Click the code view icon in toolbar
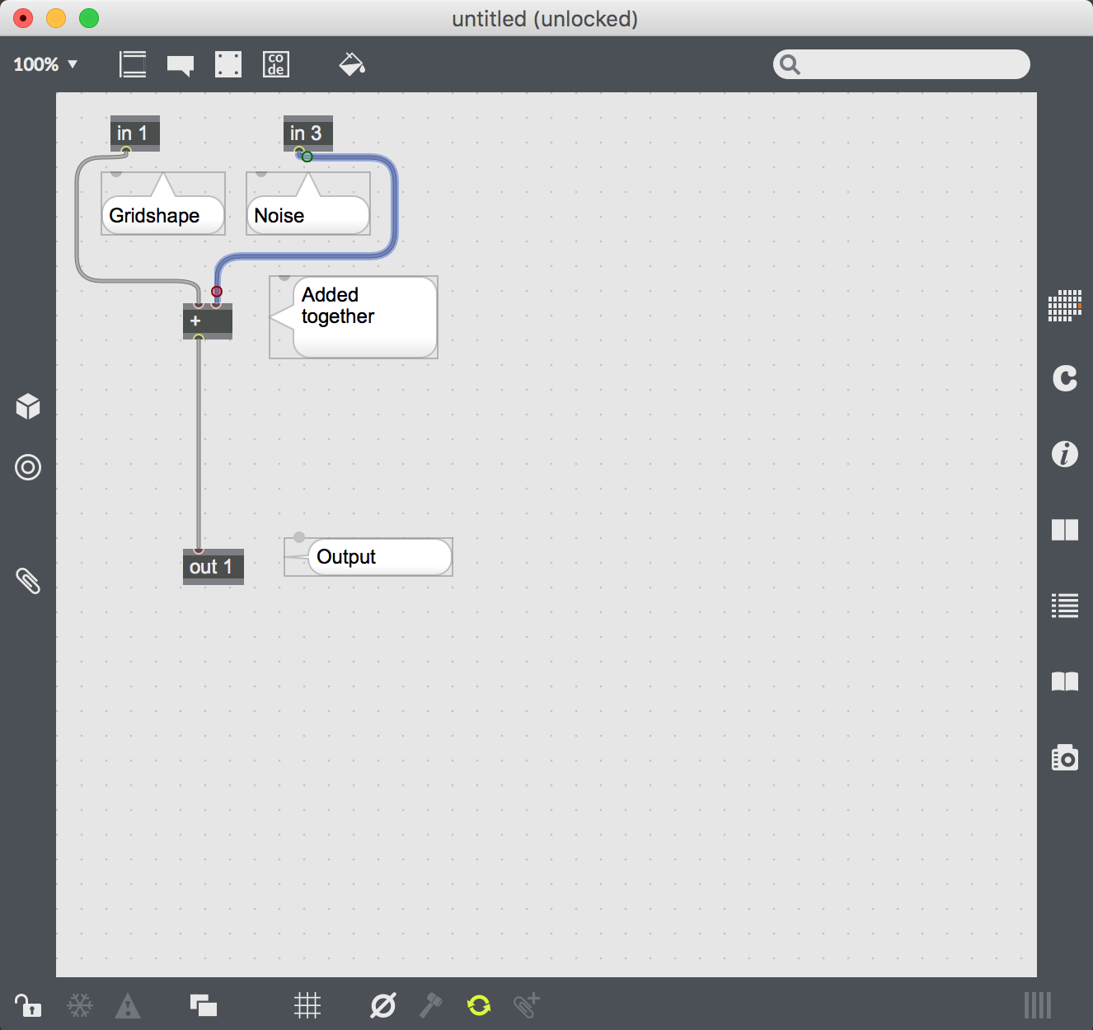1093x1030 pixels. click(x=276, y=64)
